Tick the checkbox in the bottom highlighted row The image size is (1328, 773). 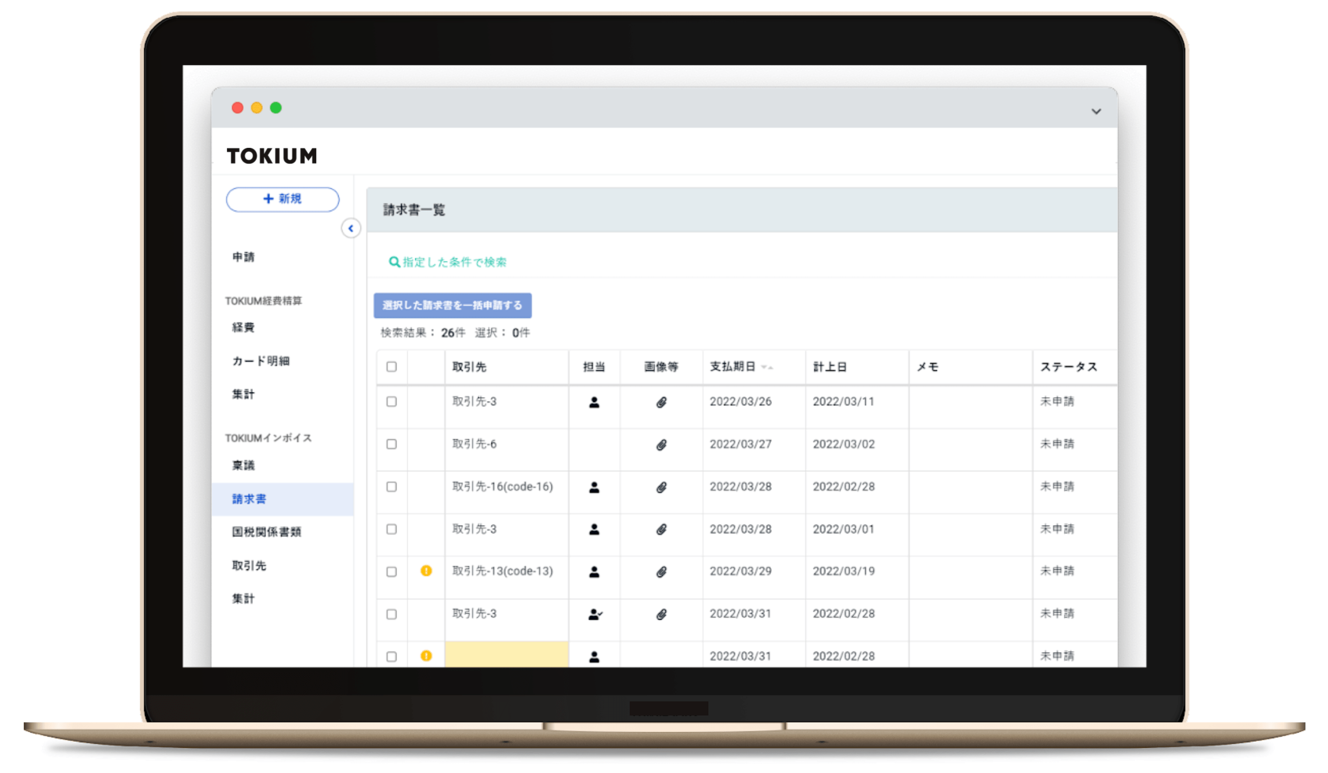[391, 656]
